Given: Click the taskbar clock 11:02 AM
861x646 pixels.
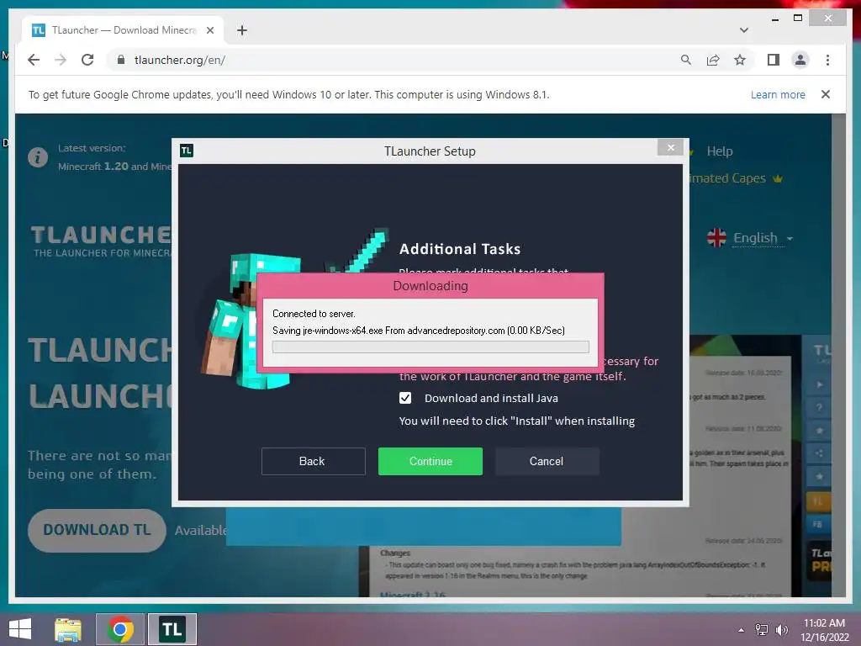Looking at the screenshot, I should coord(824,623).
